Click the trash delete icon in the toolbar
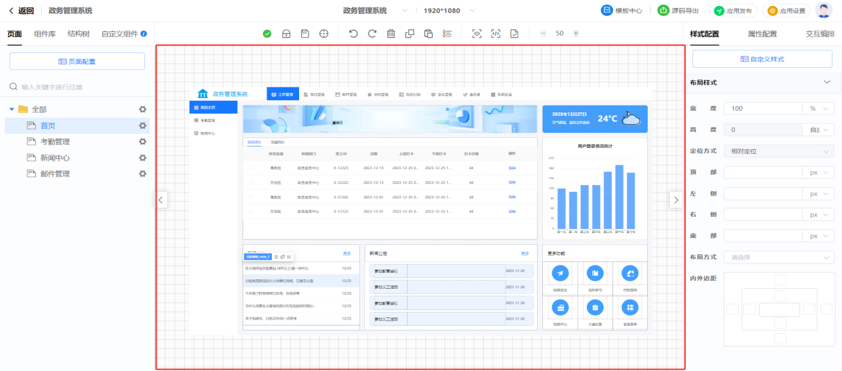The height and width of the screenshot is (371, 842). coord(391,33)
